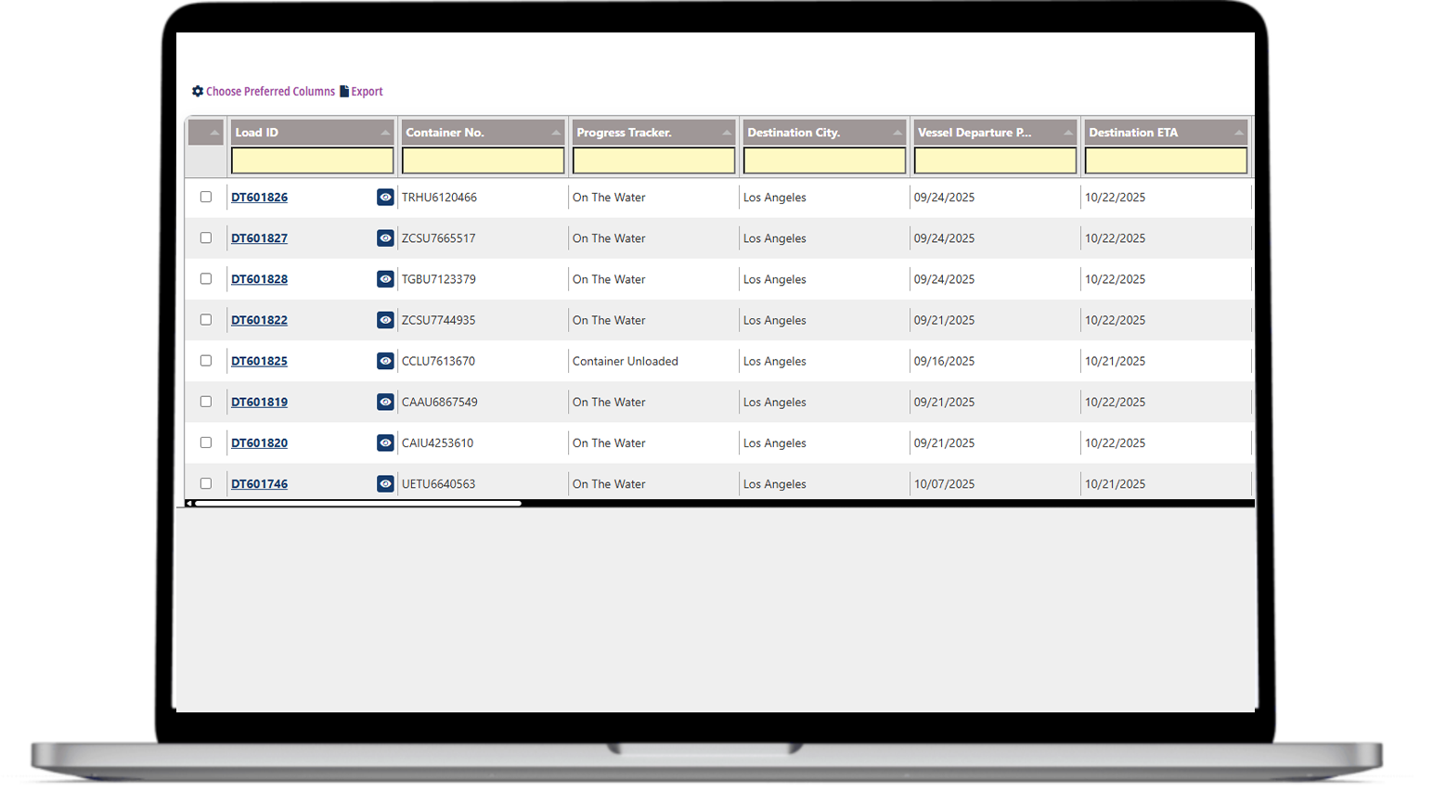The image size is (1433, 794).
Task: Open the eye icon beside DT601828
Action: (x=385, y=279)
